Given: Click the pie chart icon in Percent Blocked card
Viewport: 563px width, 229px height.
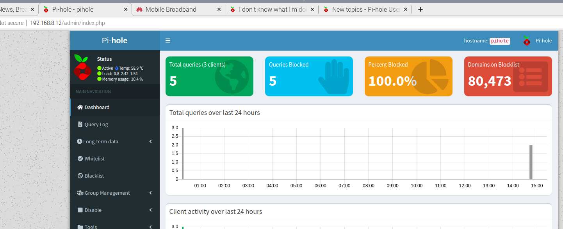Looking at the screenshot, I should [430, 77].
